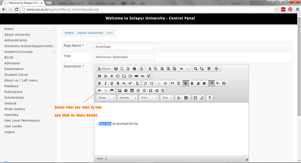Viewport: 301px width, 163px height.
Task: Insert a form text field element
Action: coord(118,76)
